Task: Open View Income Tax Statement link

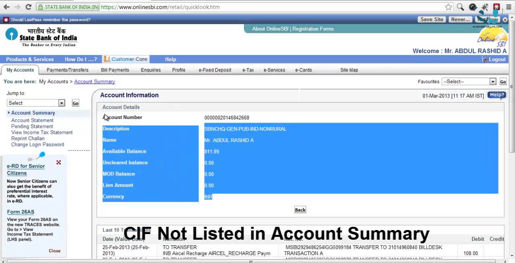Action: pos(42,132)
